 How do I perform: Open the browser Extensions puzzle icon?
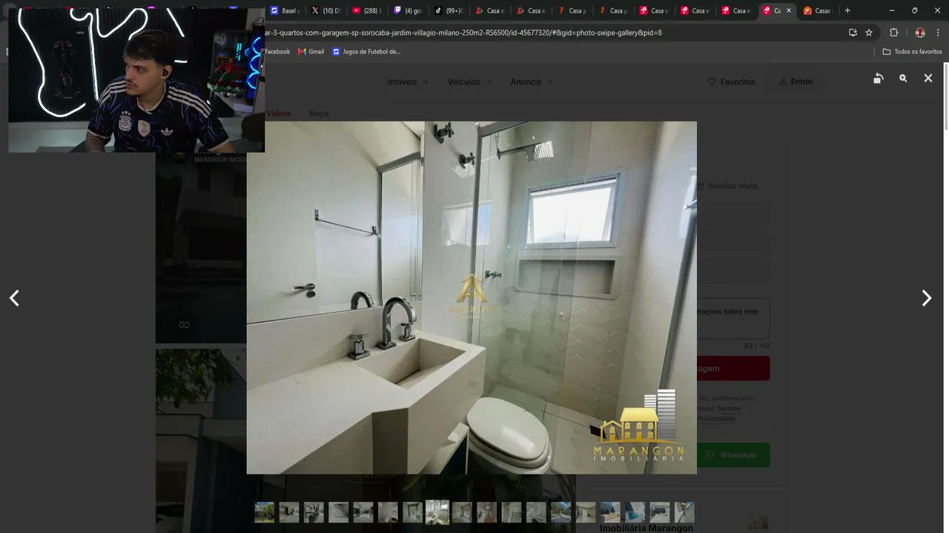click(x=893, y=33)
